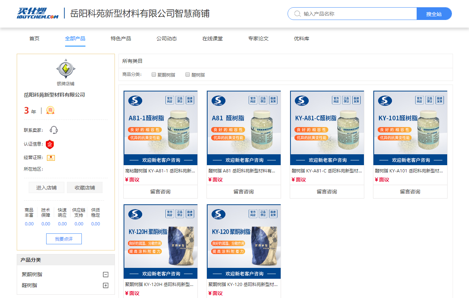The width and height of the screenshot is (469, 298).
Task: Open the KY-101醛树脂 product image
Action: pyautogui.click(x=410, y=128)
